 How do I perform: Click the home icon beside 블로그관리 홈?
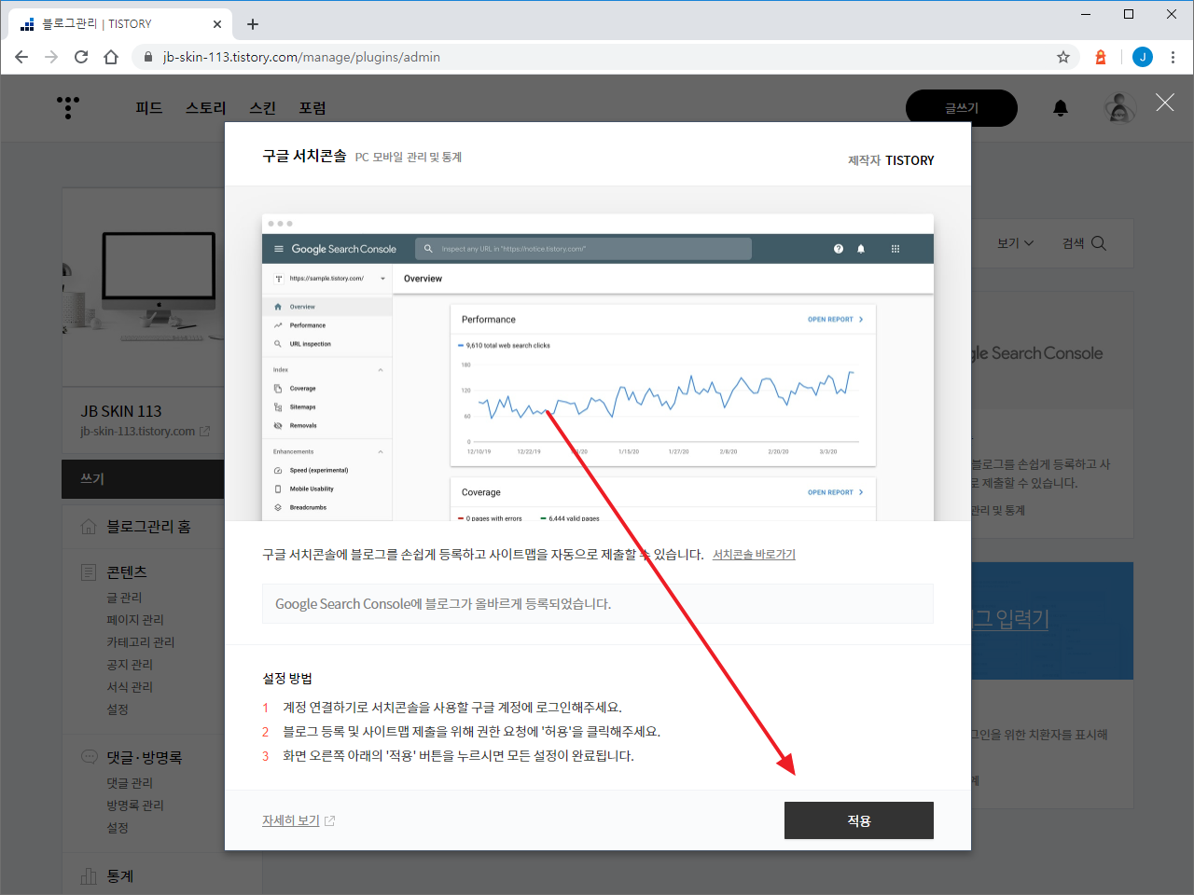[89, 527]
